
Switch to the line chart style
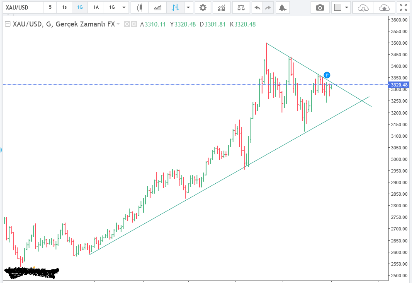(158, 7)
